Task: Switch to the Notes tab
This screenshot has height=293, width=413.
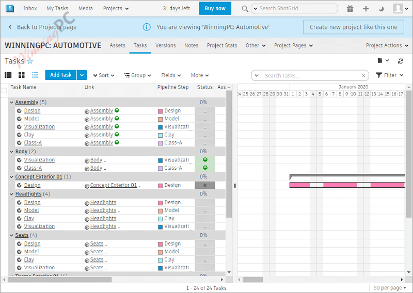Action: [191, 45]
